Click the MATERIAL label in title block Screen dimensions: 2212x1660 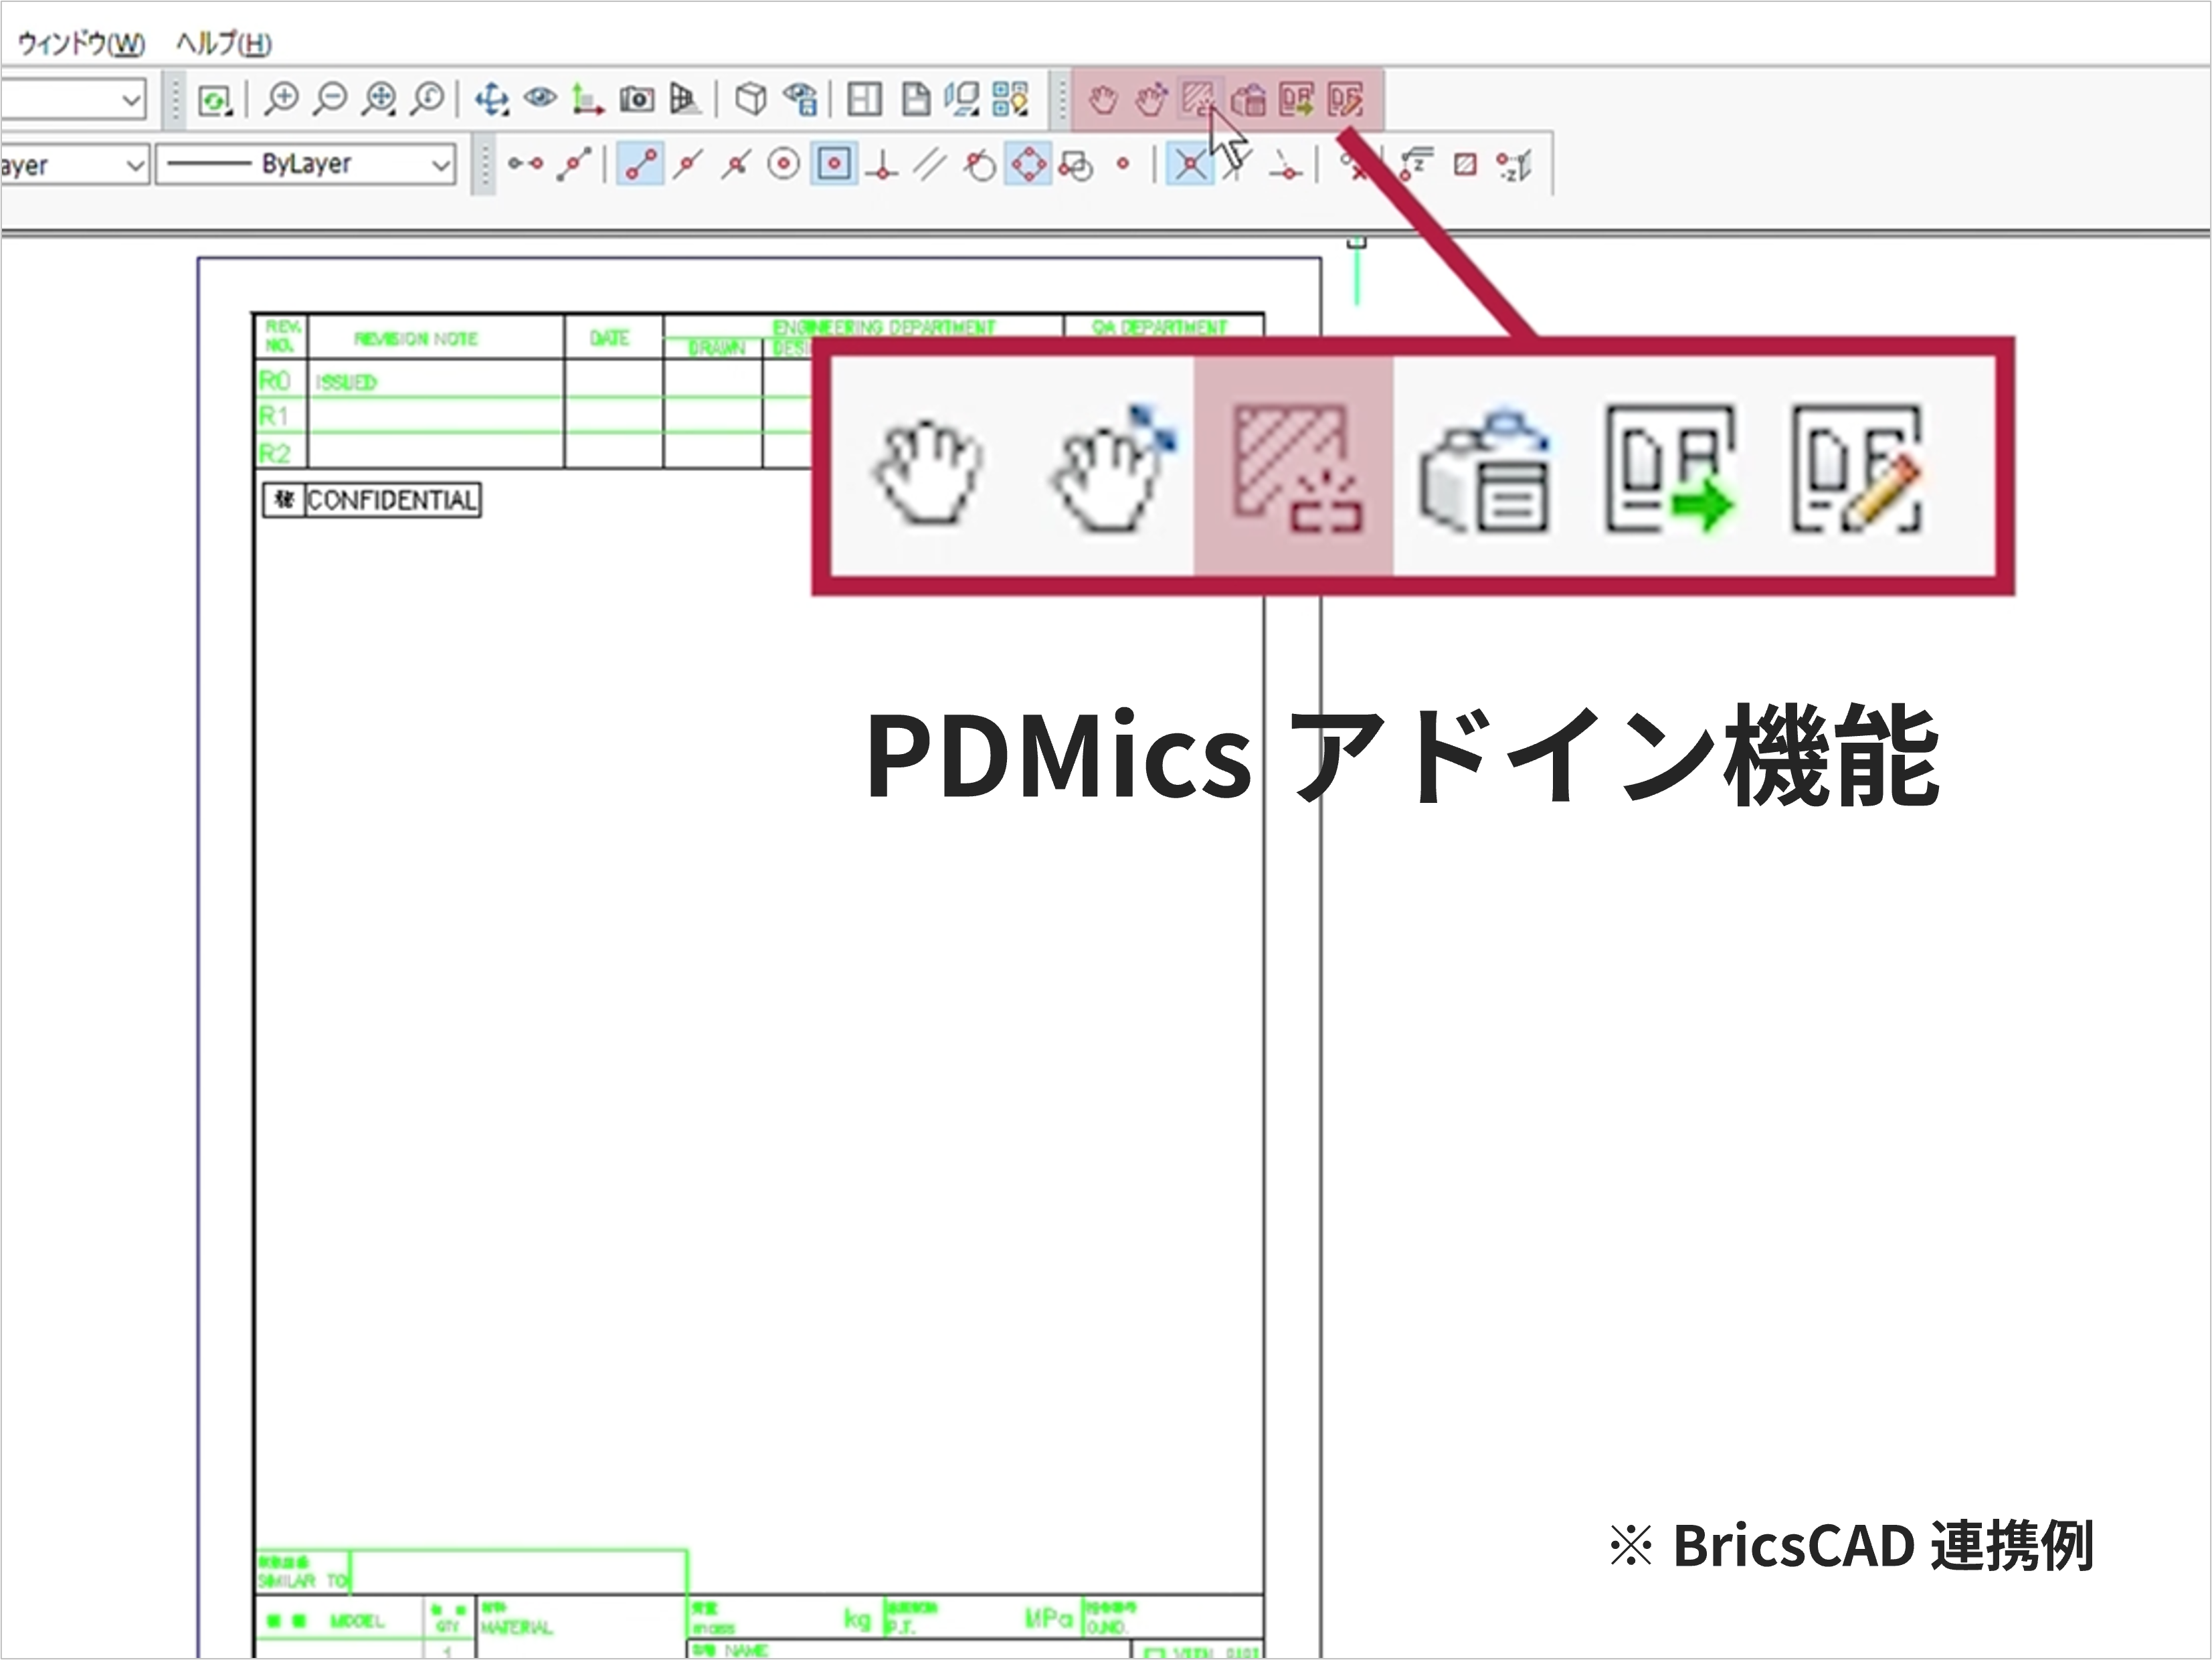click(516, 1627)
